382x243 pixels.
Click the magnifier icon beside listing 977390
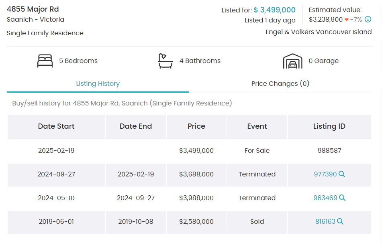click(342, 174)
